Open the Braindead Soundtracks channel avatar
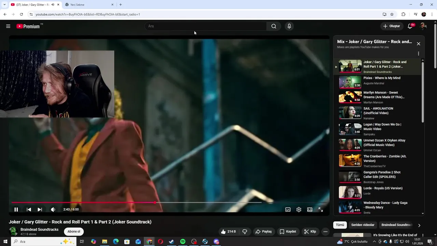437x246 pixels. [14, 231]
